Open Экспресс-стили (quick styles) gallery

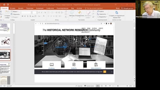[88, 14]
